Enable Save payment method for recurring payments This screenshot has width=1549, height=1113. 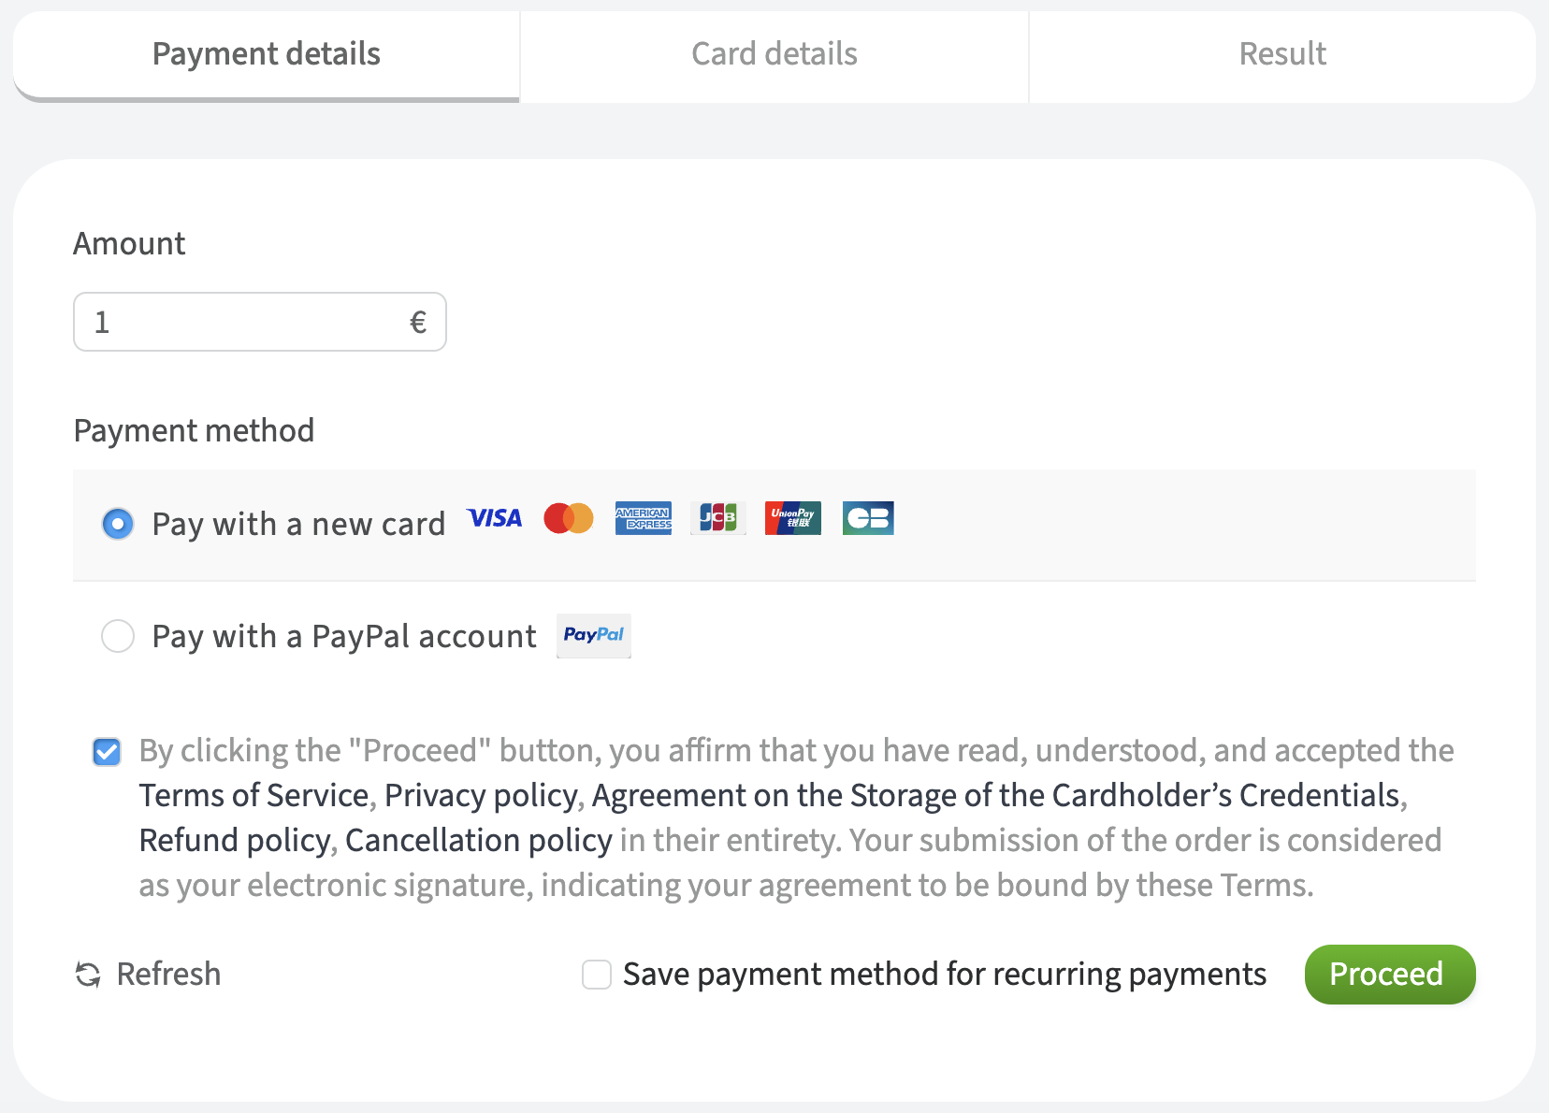[597, 975]
